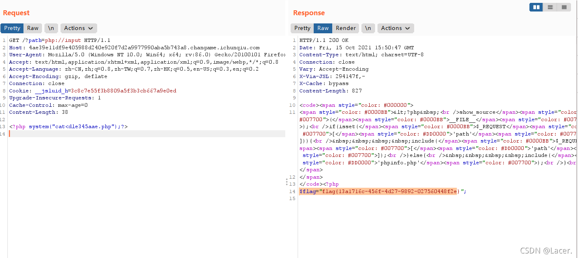578x258 pixels.
Task: Switch to combined tabbed layout
Action: tap(564, 7)
